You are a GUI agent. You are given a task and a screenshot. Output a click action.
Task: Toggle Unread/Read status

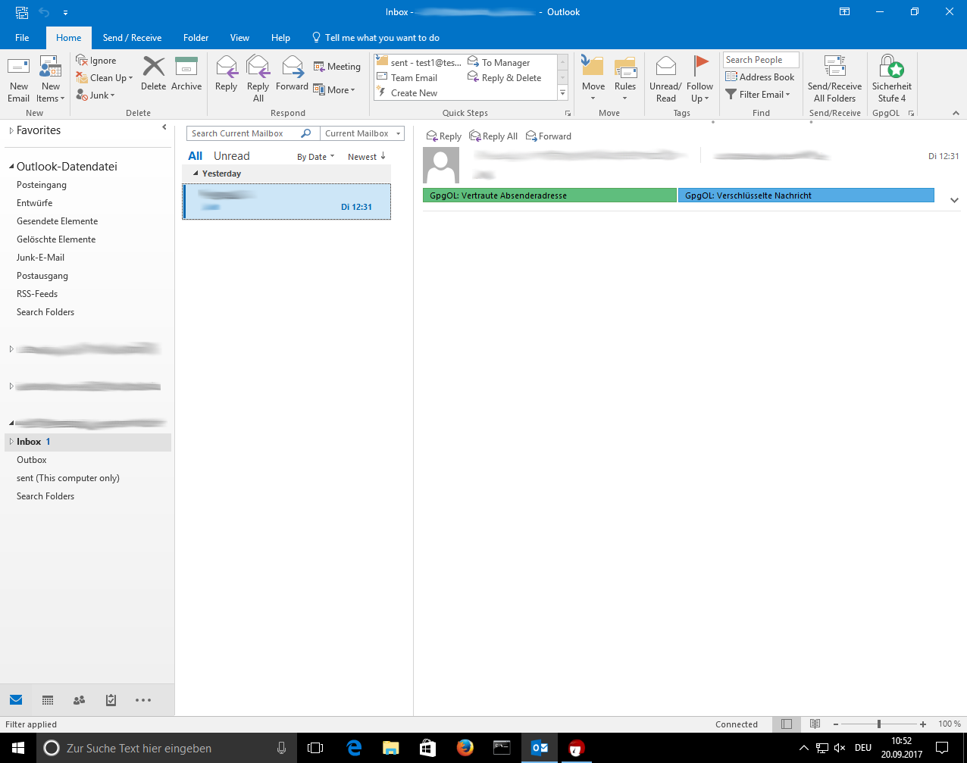click(x=665, y=79)
